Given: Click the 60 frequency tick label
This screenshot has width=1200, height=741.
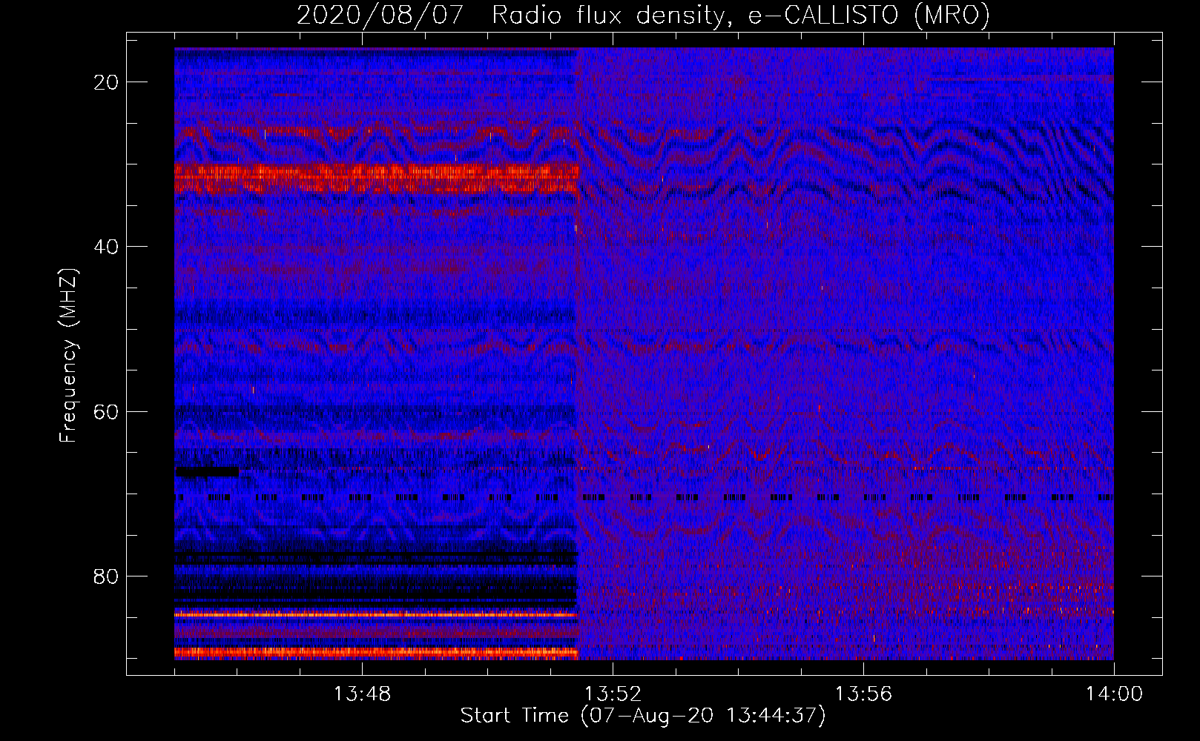Looking at the screenshot, I should (x=106, y=412).
